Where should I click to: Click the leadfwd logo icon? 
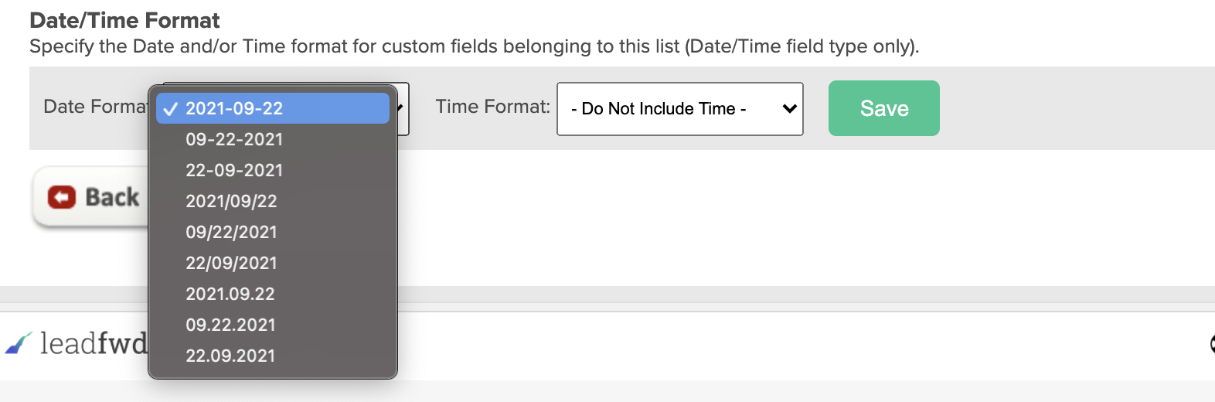click(19, 342)
